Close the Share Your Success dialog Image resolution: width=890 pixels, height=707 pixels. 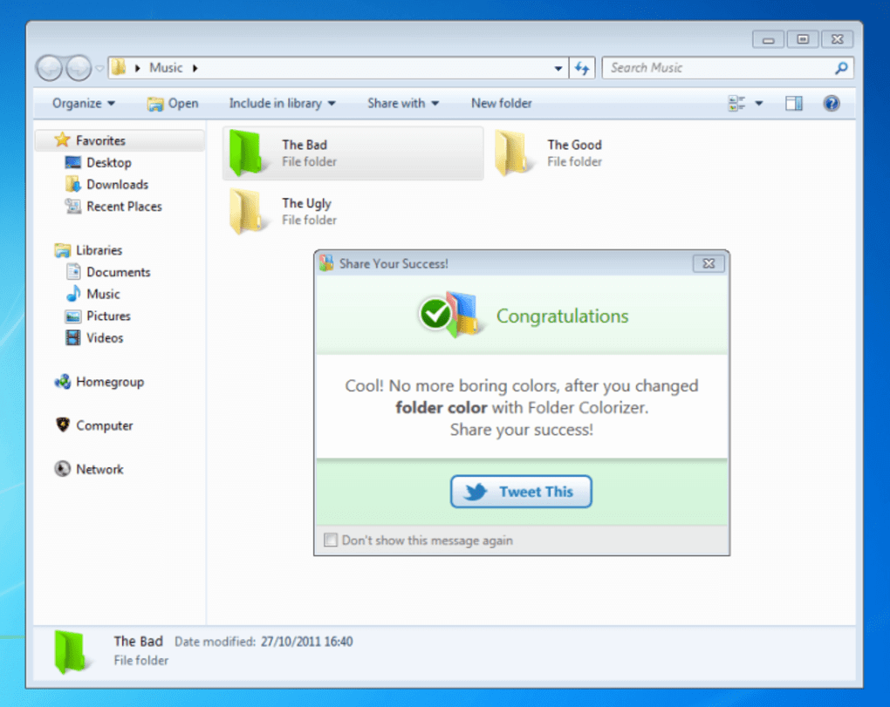pos(709,263)
